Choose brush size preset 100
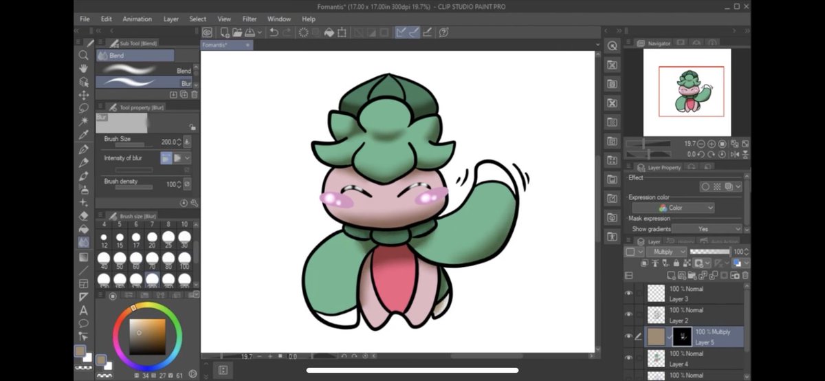This screenshot has width=825, height=381. click(184, 259)
